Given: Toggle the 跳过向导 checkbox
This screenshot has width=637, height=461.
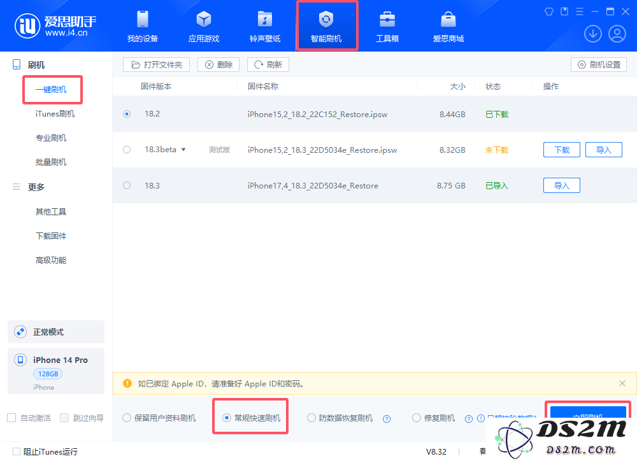Looking at the screenshot, I should click(x=64, y=418).
